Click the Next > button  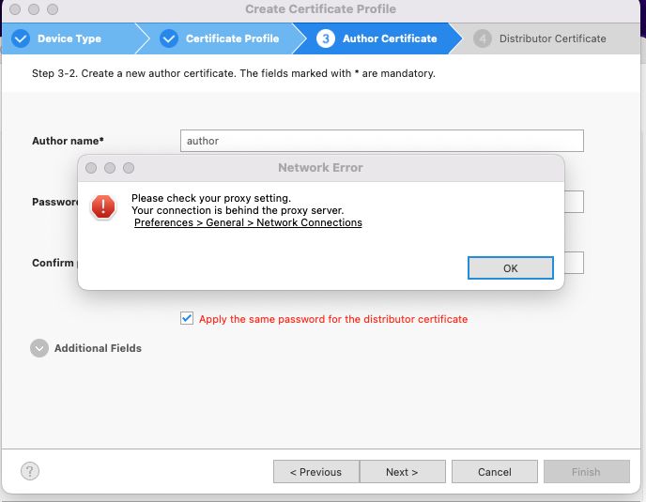coord(402,472)
